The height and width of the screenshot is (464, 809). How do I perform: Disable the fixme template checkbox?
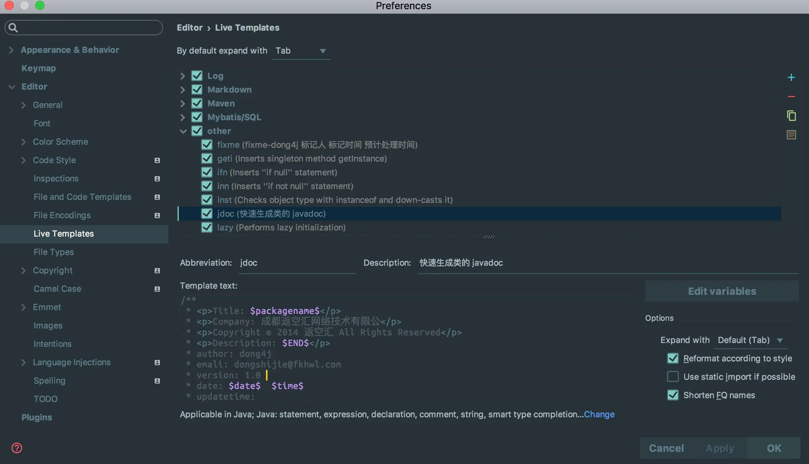pos(207,145)
